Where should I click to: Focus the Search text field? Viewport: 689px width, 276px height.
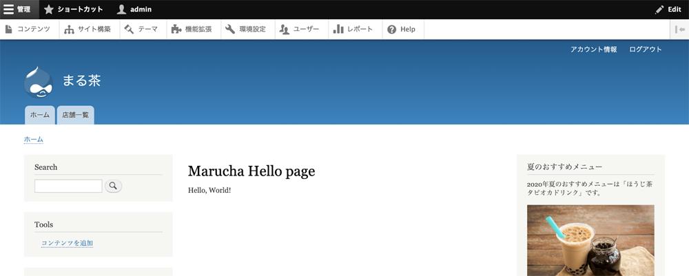[x=68, y=186]
